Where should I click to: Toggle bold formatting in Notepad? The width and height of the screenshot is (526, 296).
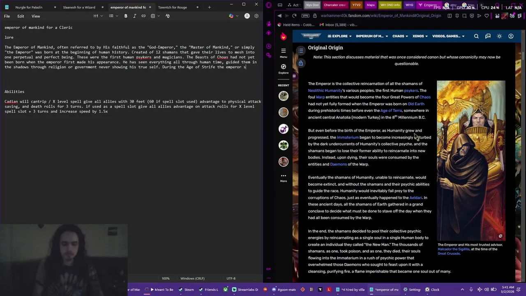(126, 16)
